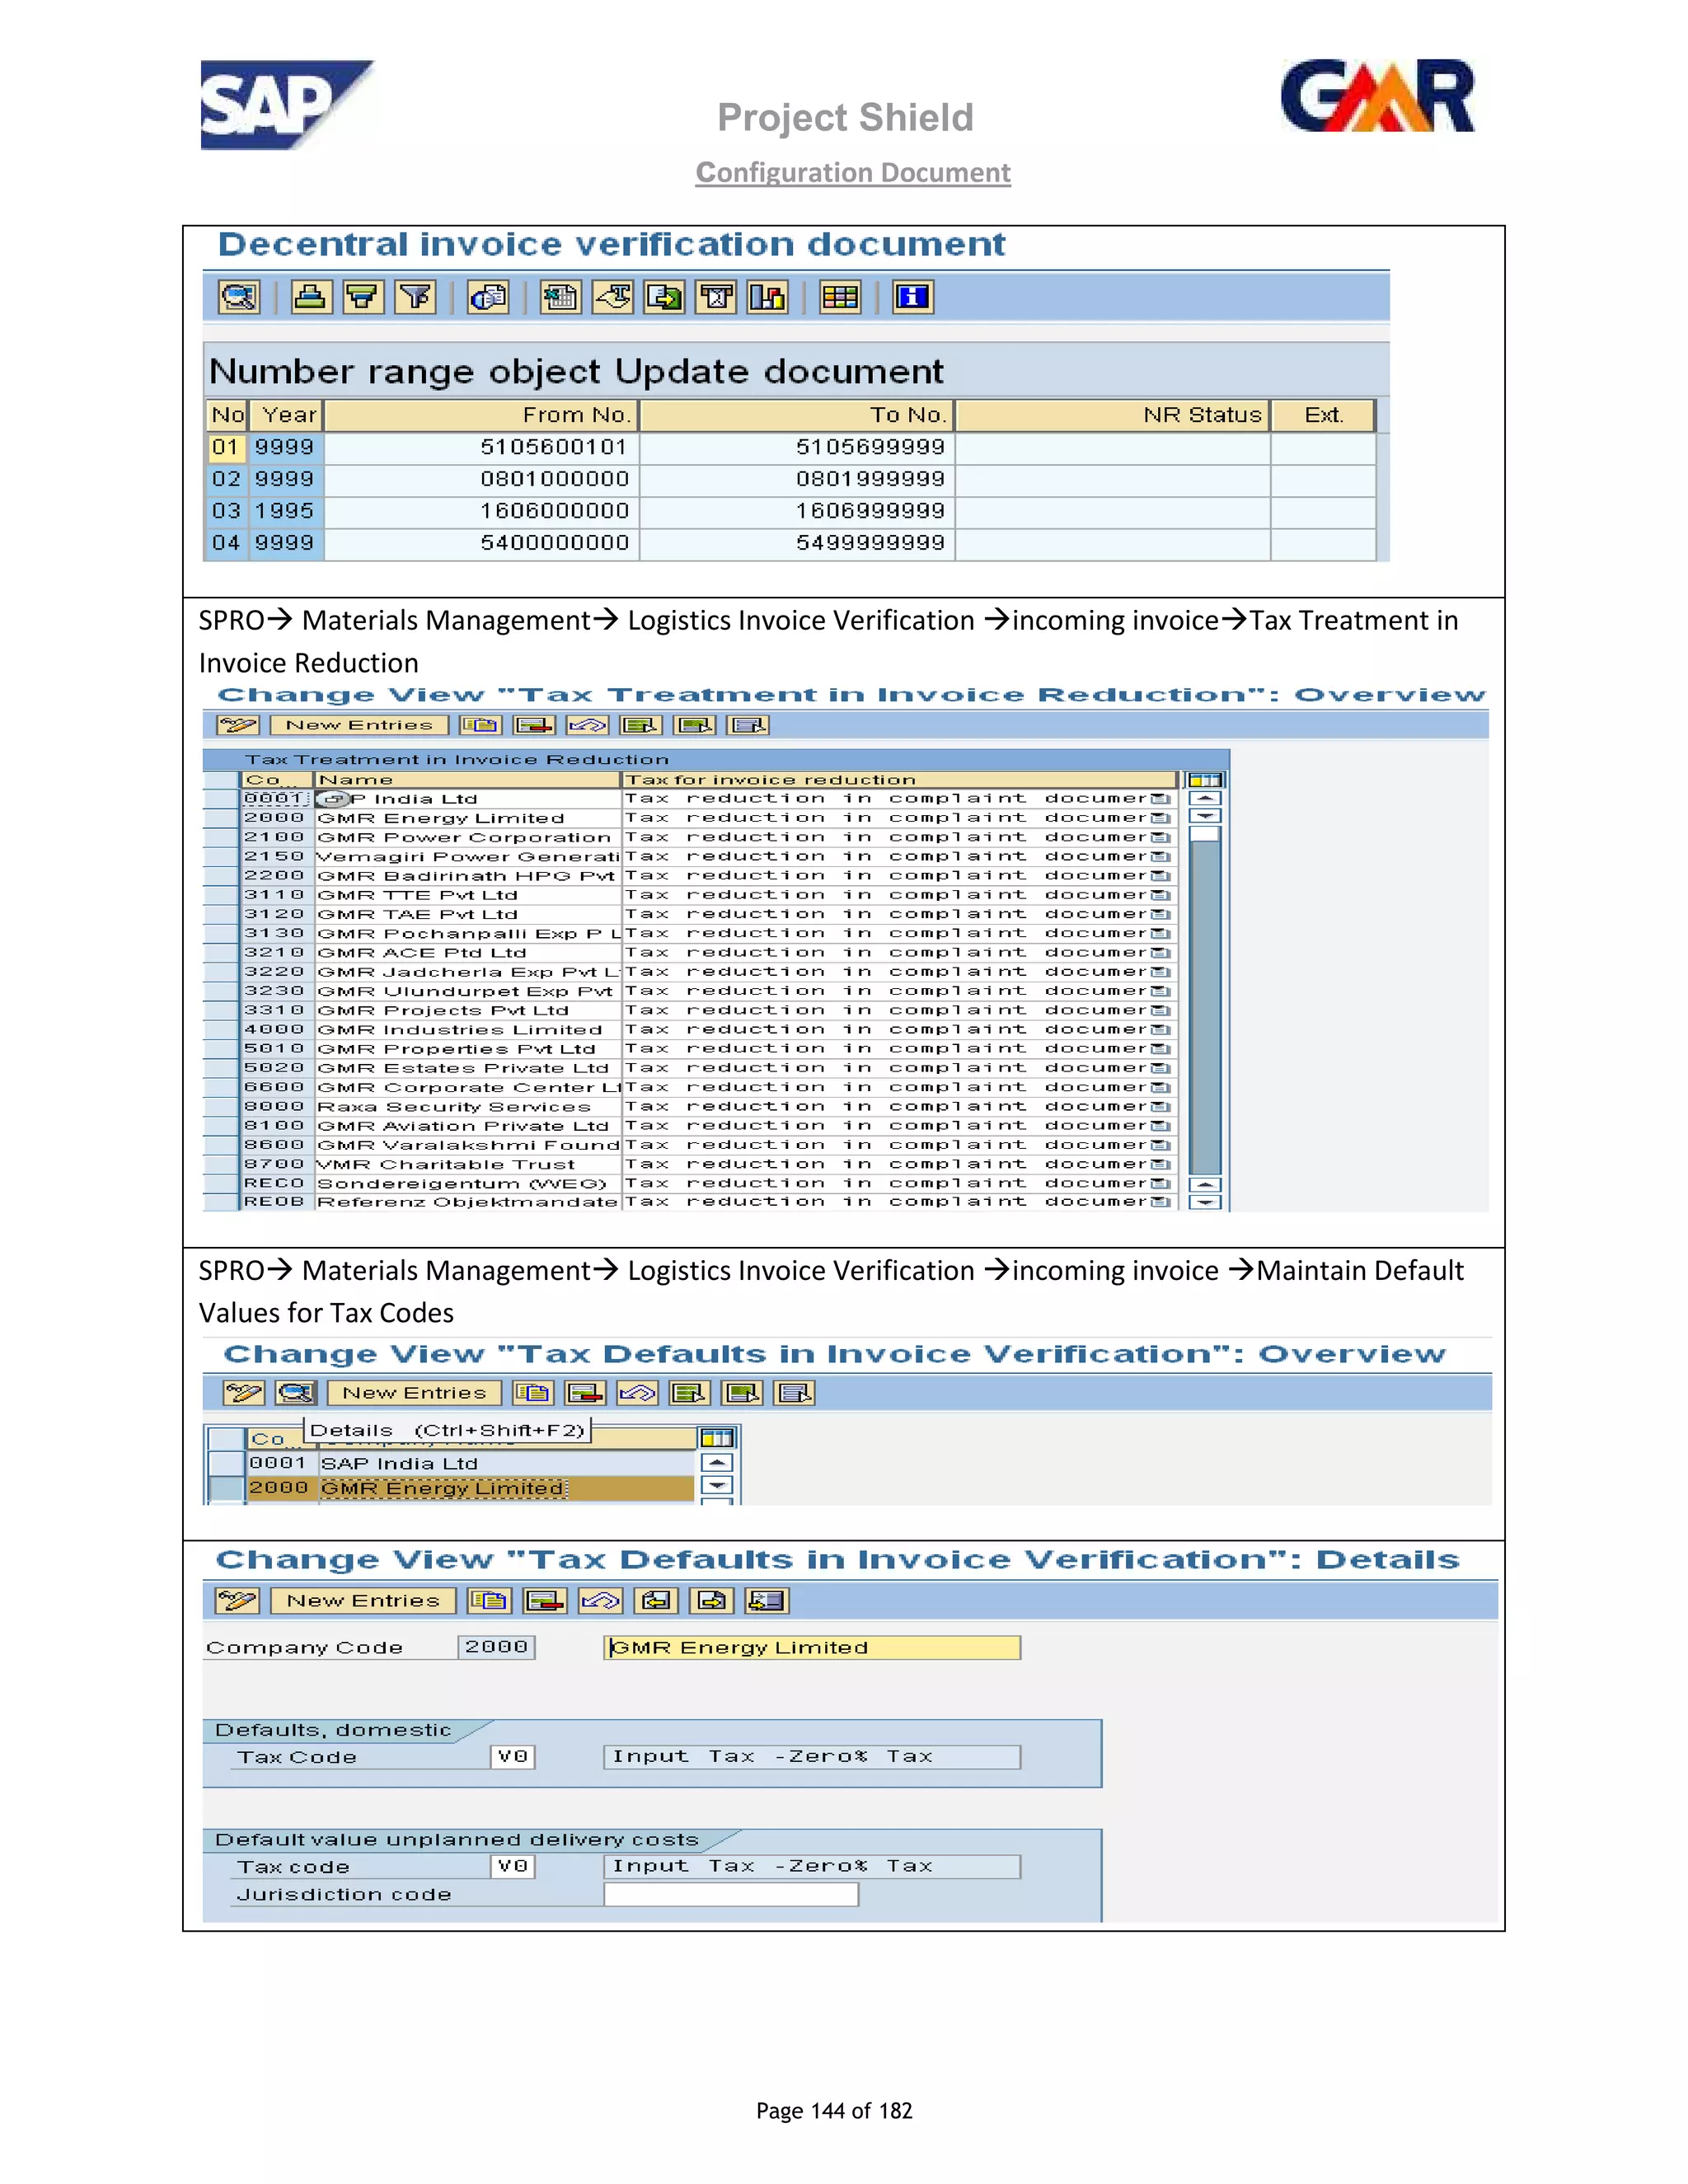Image resolution: width=1688 pixels, height=2184 pixels.
Task: Select row selector for company code 3110
Action: 221,895
